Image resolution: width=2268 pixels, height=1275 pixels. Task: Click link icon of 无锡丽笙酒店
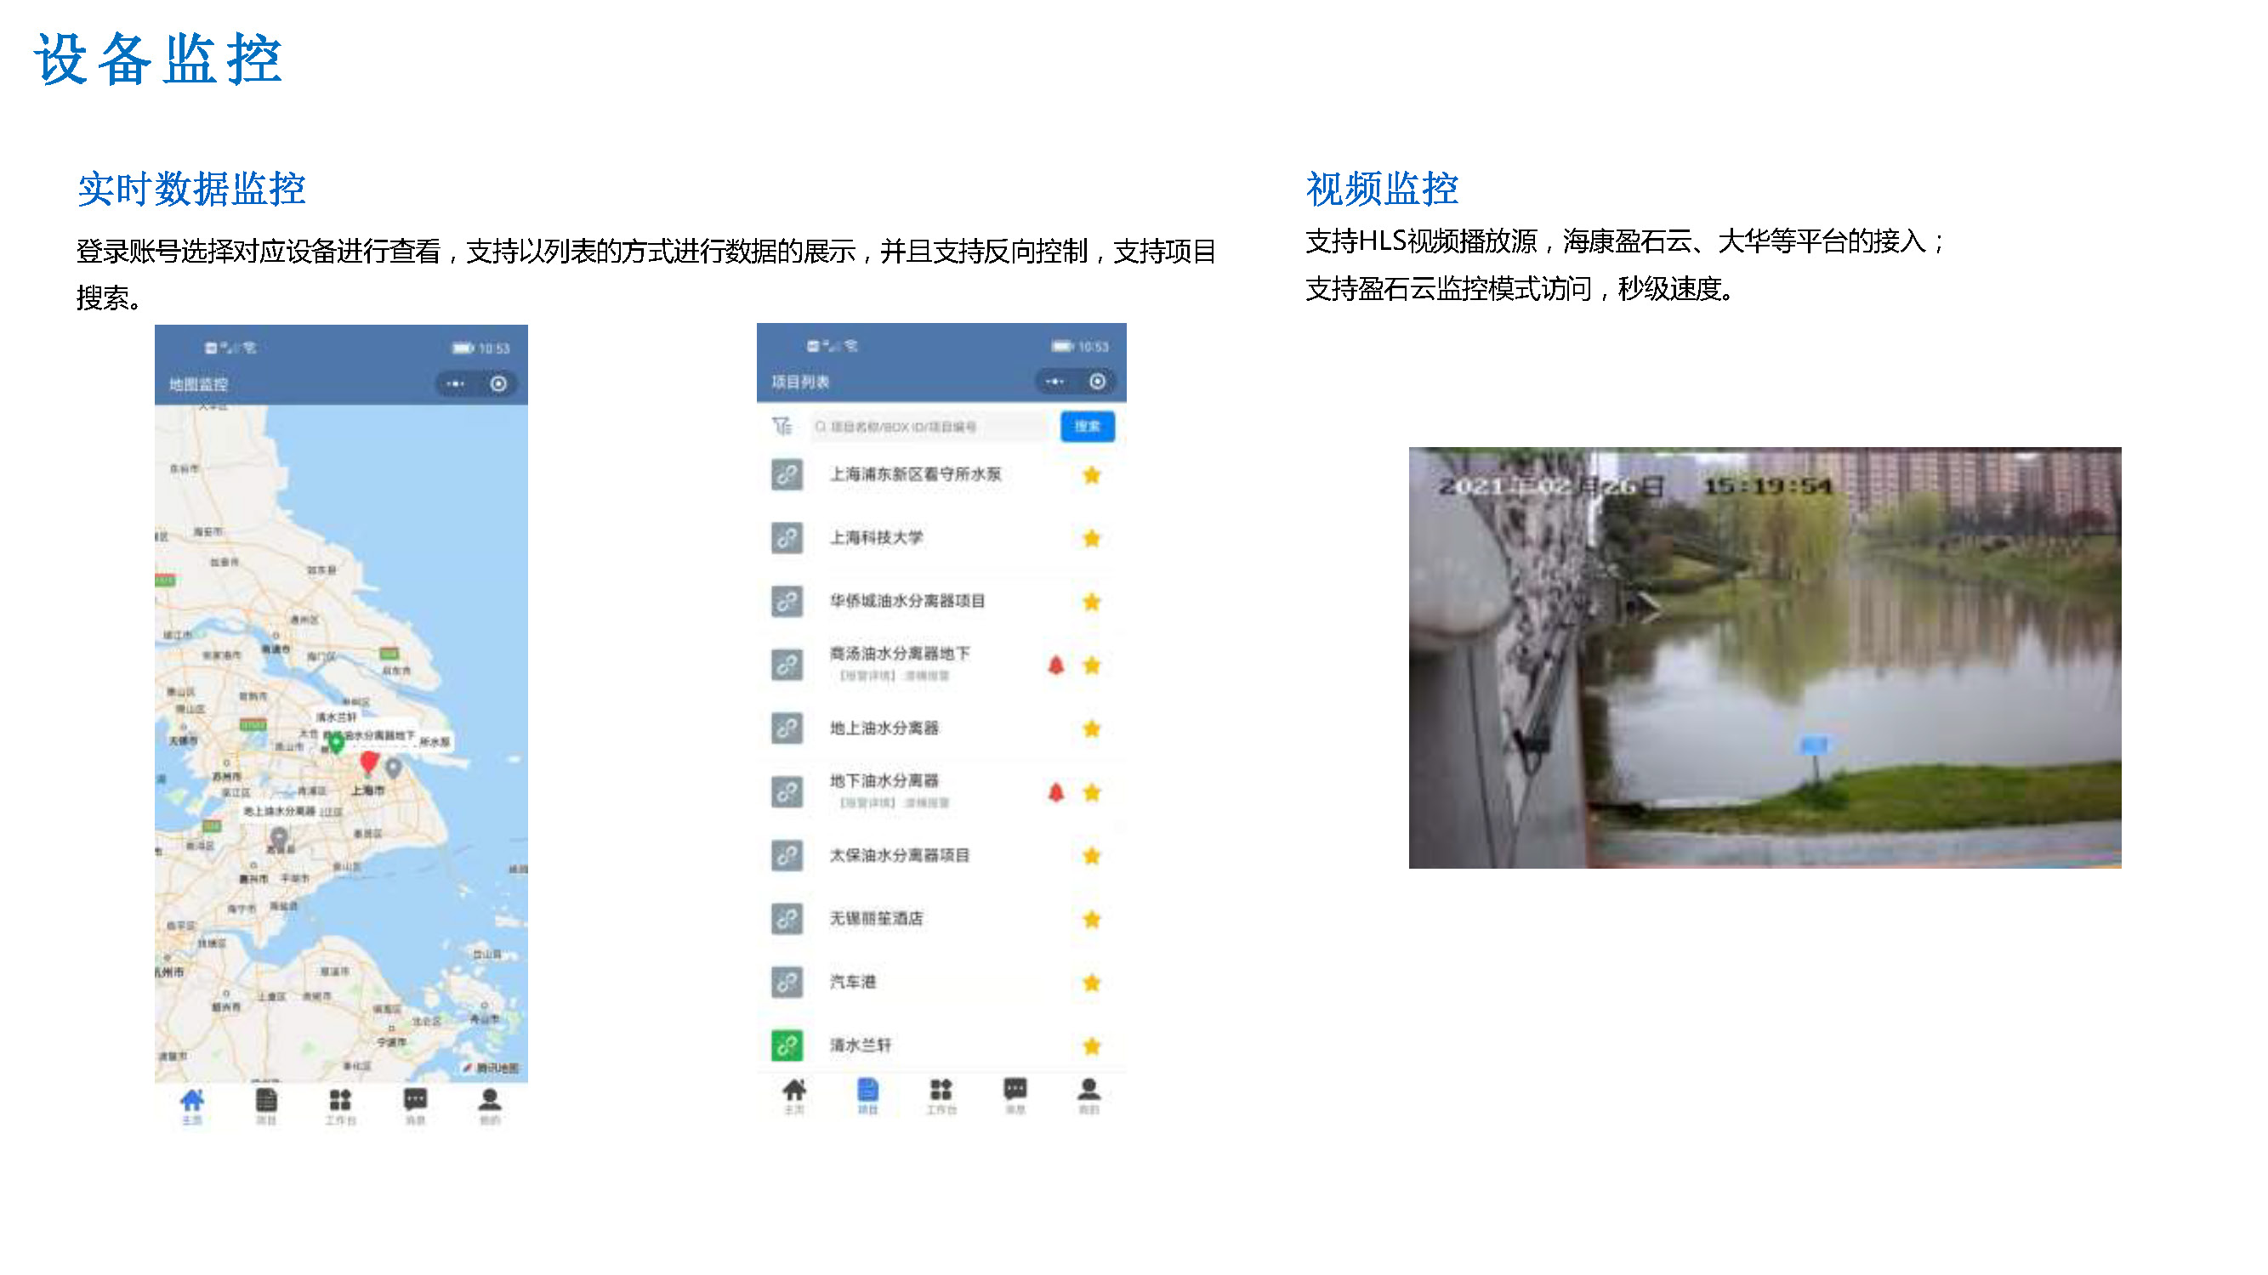(x=787, y=919)
